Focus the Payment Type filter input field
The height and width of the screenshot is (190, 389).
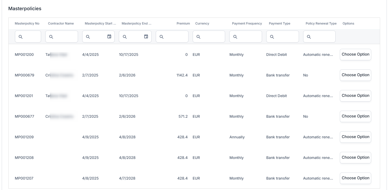285,37
